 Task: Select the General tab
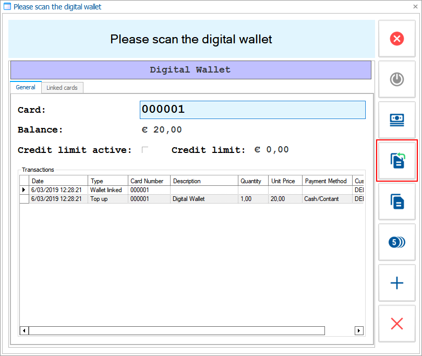[26, 87]
